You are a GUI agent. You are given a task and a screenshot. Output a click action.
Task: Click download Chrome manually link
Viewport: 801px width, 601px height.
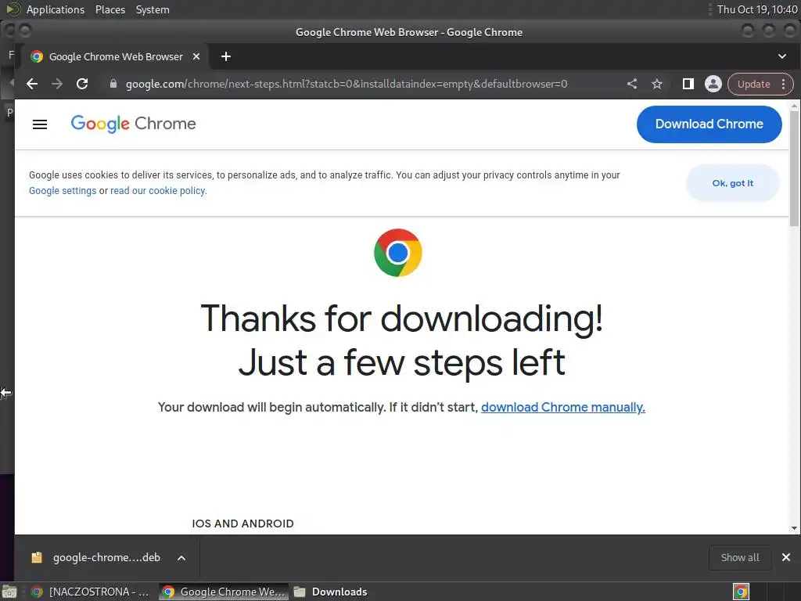(563, 407)
